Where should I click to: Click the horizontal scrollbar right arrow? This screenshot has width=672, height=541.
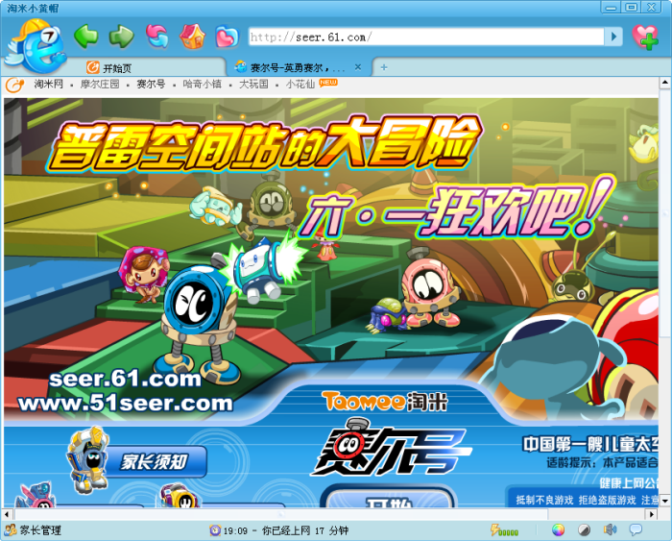pos(652,513)
